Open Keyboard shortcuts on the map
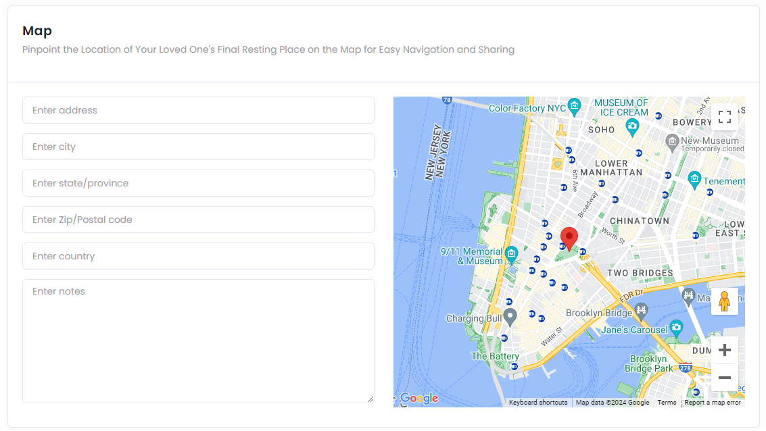 (538, 403)
